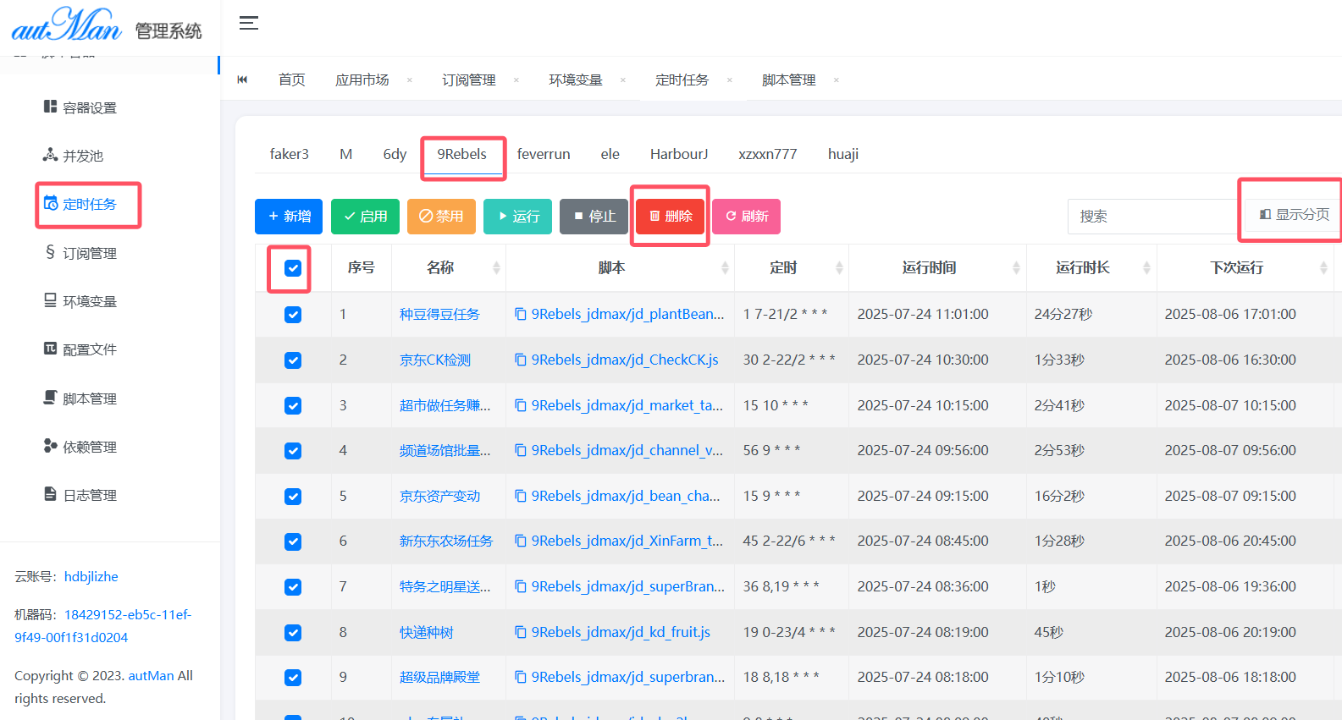Viewport: 1342px width, 720px height.
Task: Close the 脚本管理 tab
Action: 837,80
